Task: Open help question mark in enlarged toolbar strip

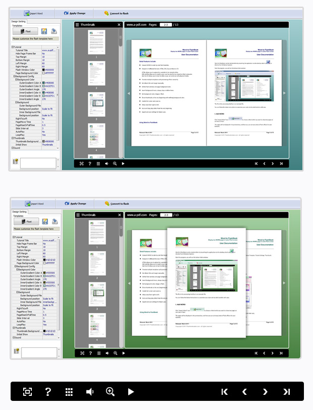Action: pyautogui.click(x=48, y=391)
